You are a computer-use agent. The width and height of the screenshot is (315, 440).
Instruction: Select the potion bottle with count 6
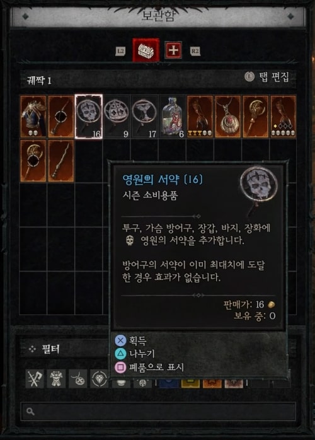[172, 117]
